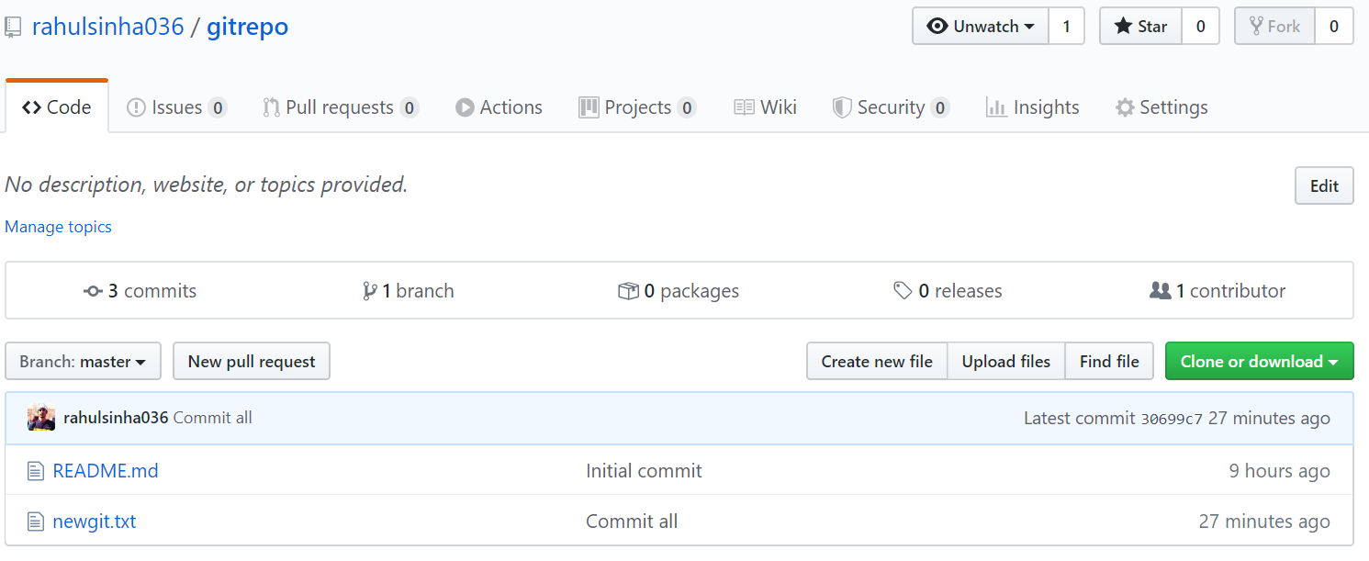This screenshot has height=561, width=1369.
Task: Expand the Clone or download dropdown
Action: [x=1259, y=361]
